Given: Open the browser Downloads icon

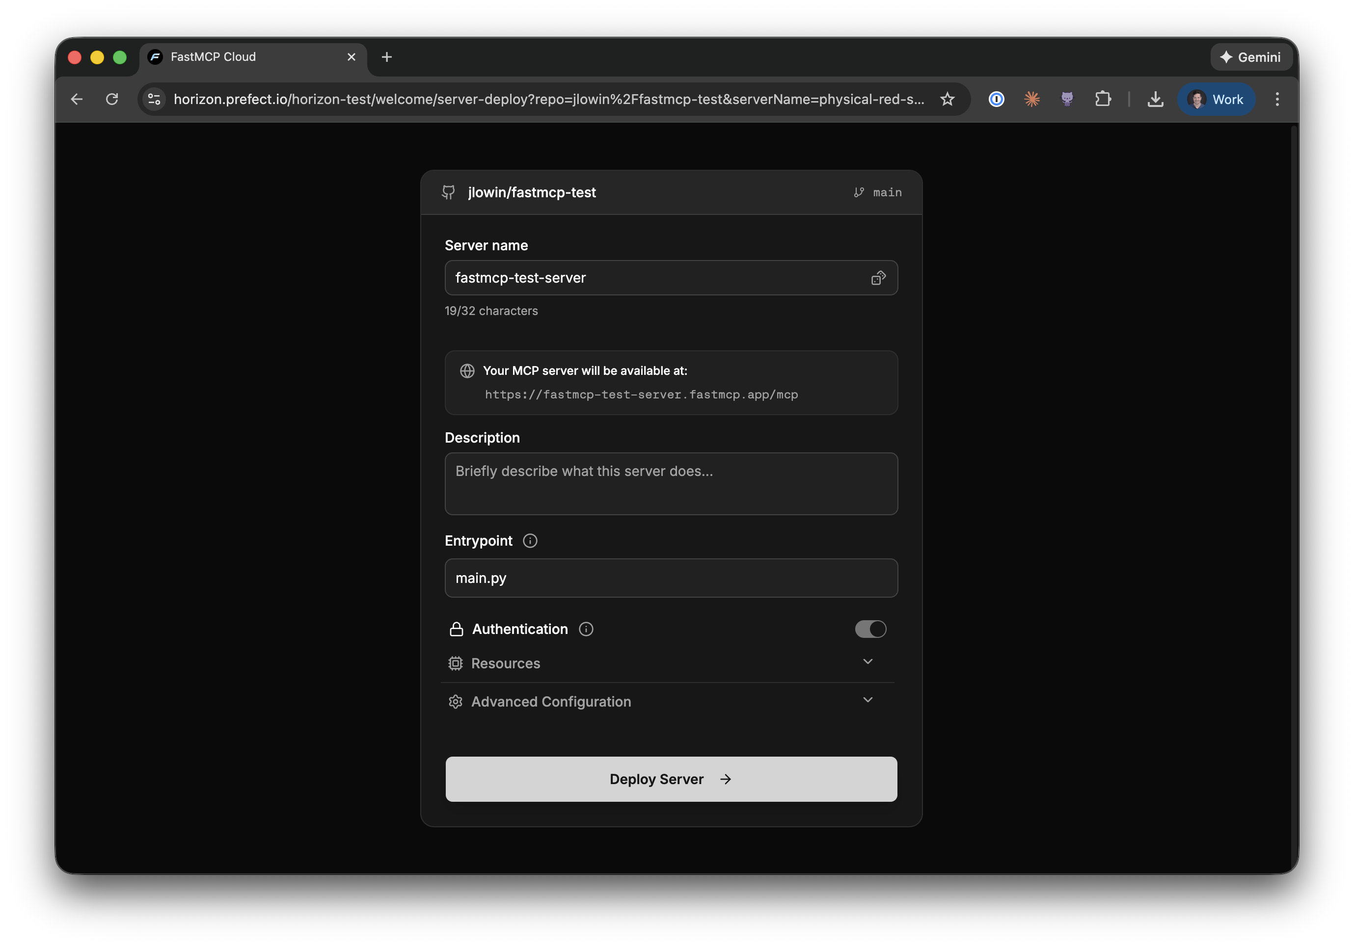Looking at the screenshot, I should click(1155, 99).
